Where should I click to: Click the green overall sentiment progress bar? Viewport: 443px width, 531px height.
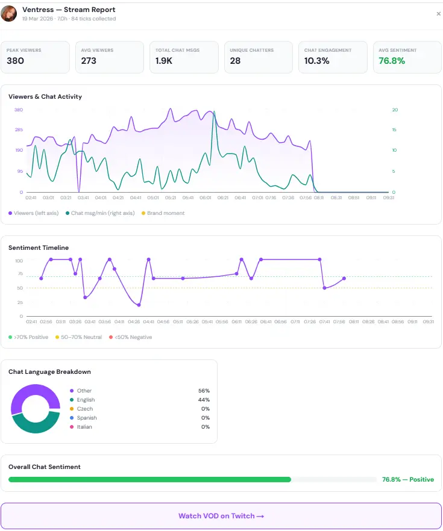pos(149,479)
